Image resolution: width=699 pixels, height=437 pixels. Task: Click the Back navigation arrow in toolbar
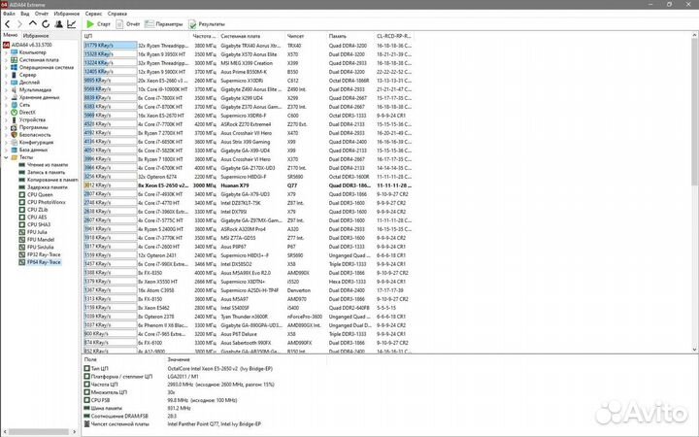coord(8,23)
